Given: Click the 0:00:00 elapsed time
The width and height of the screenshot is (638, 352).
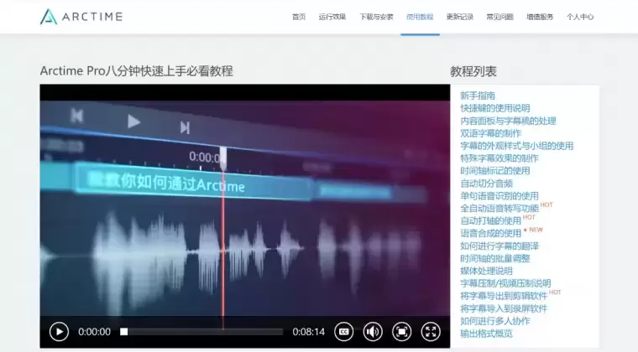Looking at the screenshot, I should [x=94, y=332].
